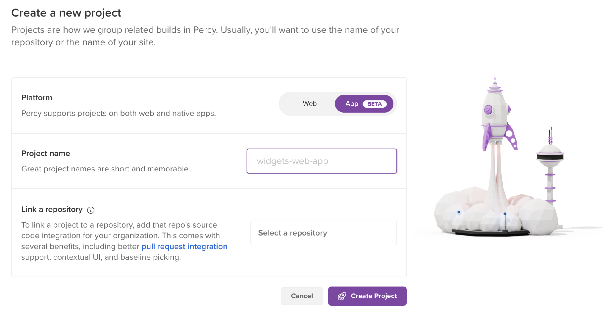
Task: Click the Percy supports projects description text
Action: (119, 113)
